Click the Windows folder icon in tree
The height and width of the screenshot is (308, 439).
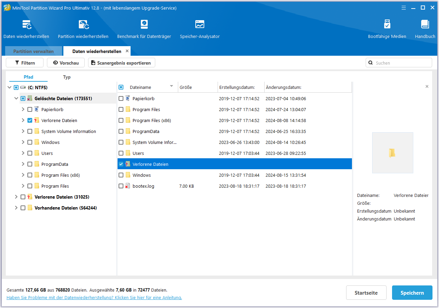pos(37,142)
